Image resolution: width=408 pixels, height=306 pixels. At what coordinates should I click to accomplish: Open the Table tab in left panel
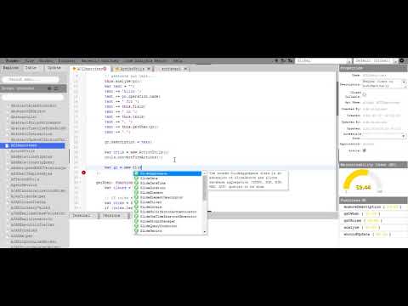coord(31,68)
